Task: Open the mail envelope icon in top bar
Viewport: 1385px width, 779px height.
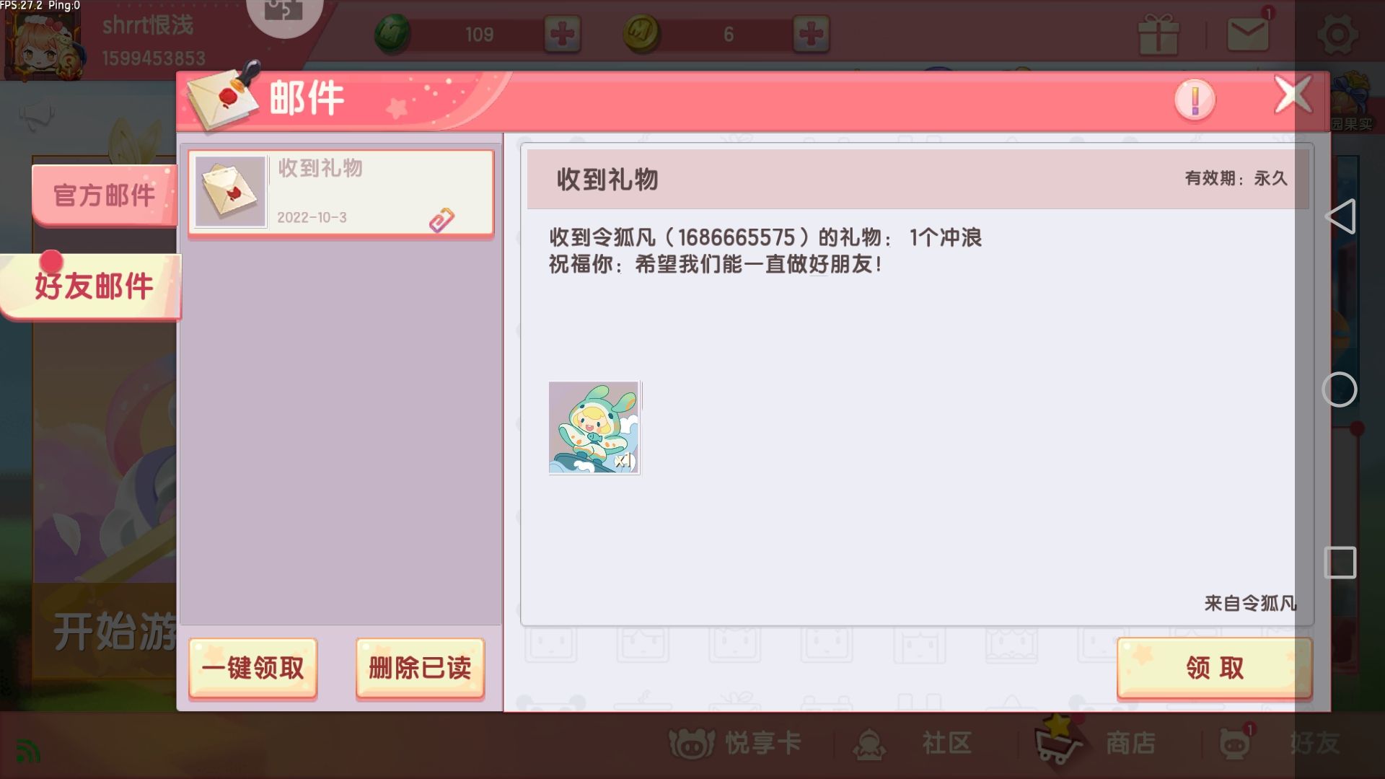Action: pos(1248,33)
